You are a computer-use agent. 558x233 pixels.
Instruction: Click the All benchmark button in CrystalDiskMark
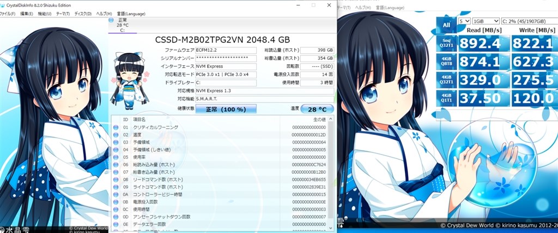446,25
